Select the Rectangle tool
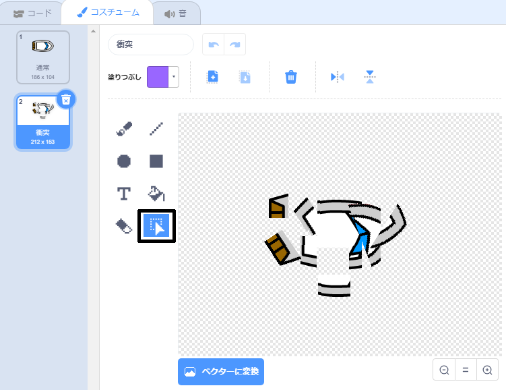506x390 pixels. (x=156, y=161)
